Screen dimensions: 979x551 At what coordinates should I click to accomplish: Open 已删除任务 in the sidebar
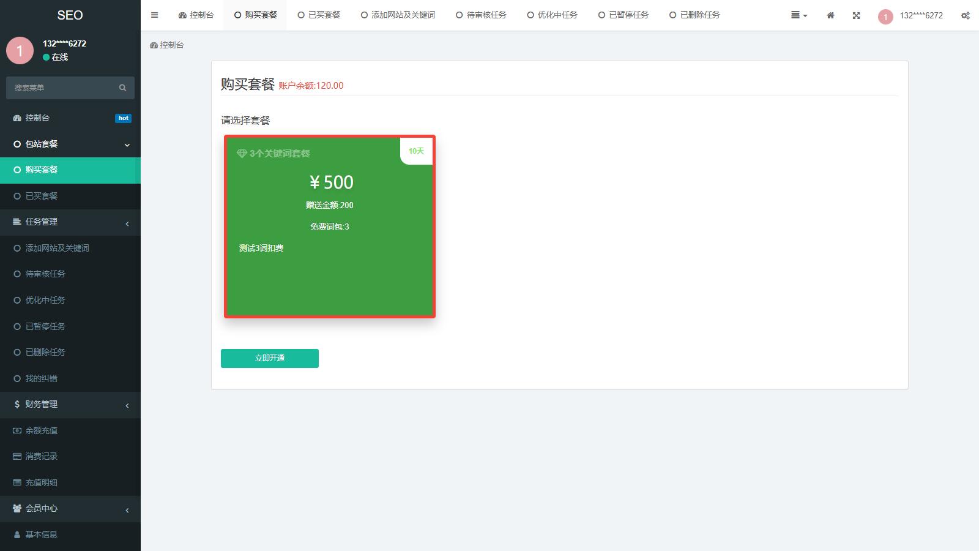pyautogui.click(x=70, y=352)
